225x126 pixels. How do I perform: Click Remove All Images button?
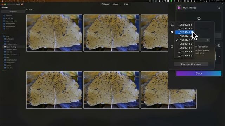[191, 64]
